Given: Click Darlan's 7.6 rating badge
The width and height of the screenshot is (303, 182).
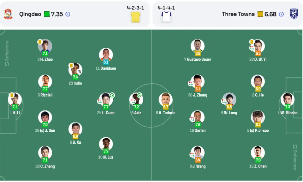Looking at the screenshot, I should tap(198, 124).
